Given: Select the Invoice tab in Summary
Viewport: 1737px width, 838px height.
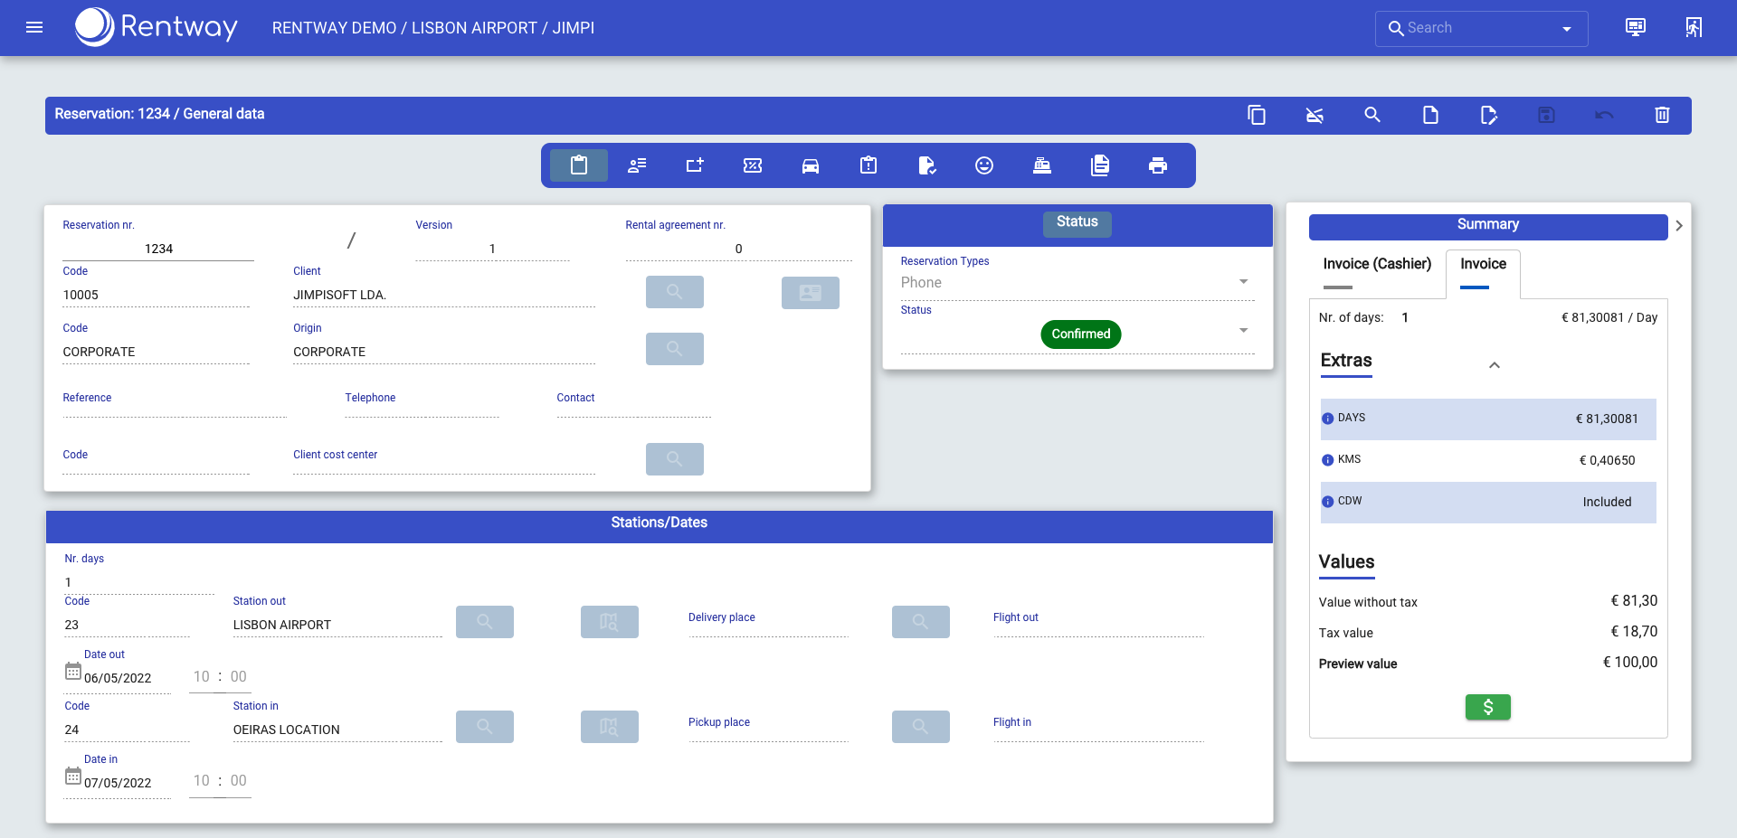Looking at the screenshot, I should (1482, 263).
